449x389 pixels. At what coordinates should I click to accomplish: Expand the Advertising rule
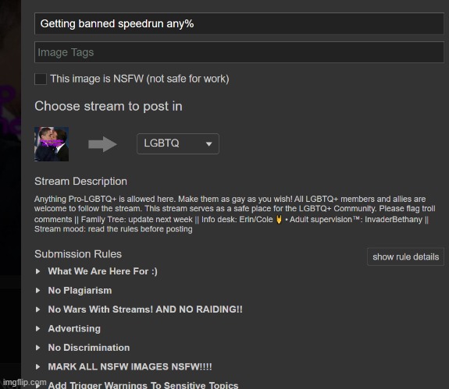(x=74, y=329)
